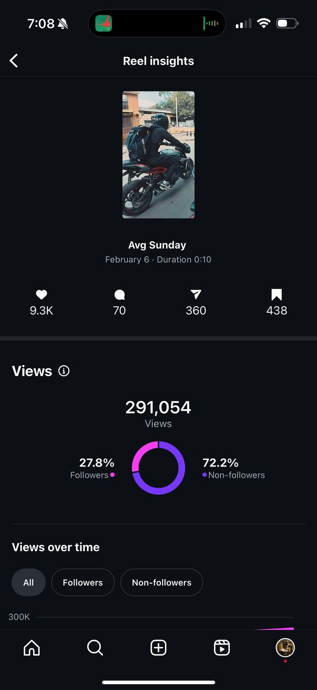Open the Avg Sunday reel thumbnail

[158, 155]
